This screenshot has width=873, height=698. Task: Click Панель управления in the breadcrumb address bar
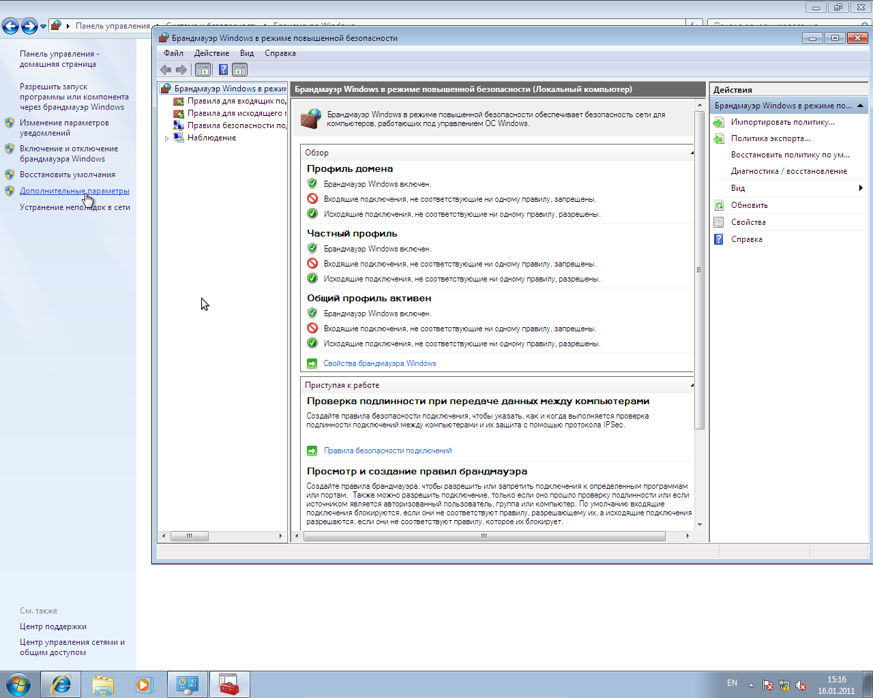tap(113, 26)
